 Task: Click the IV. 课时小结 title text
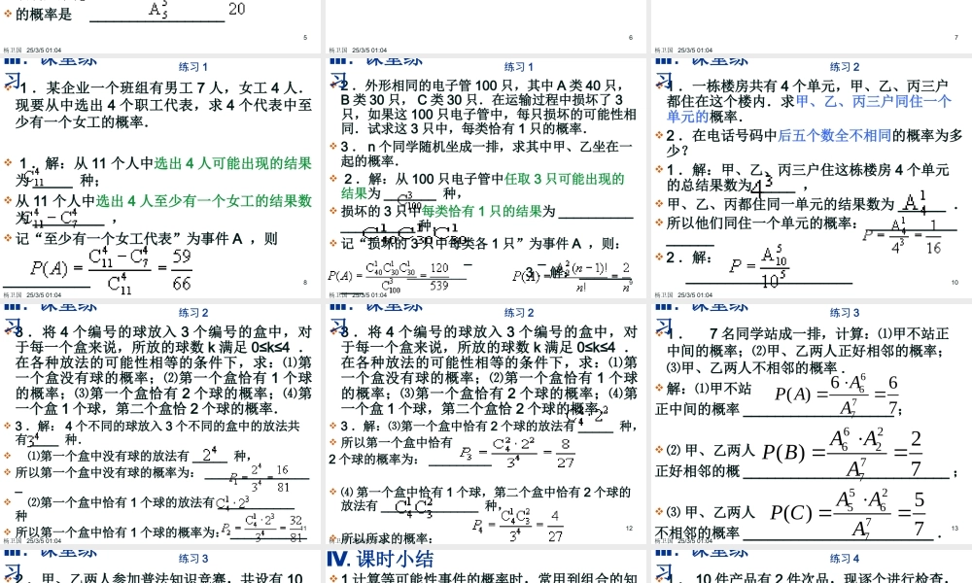tap(381, 559)
